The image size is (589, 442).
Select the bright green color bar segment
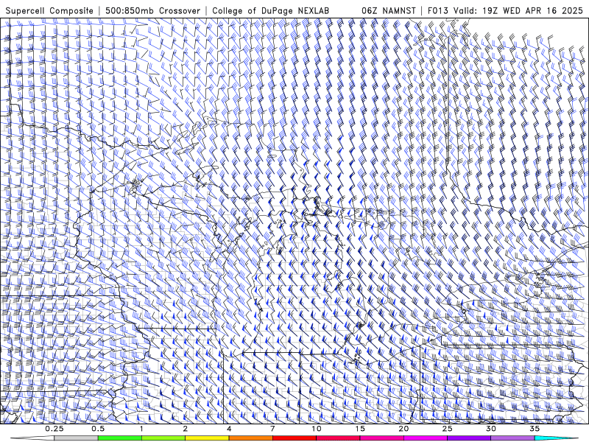pyautogui.click(x=120, y=438)
